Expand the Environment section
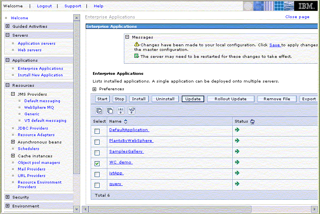Viewport: 320px width, 214px height. 8,206
